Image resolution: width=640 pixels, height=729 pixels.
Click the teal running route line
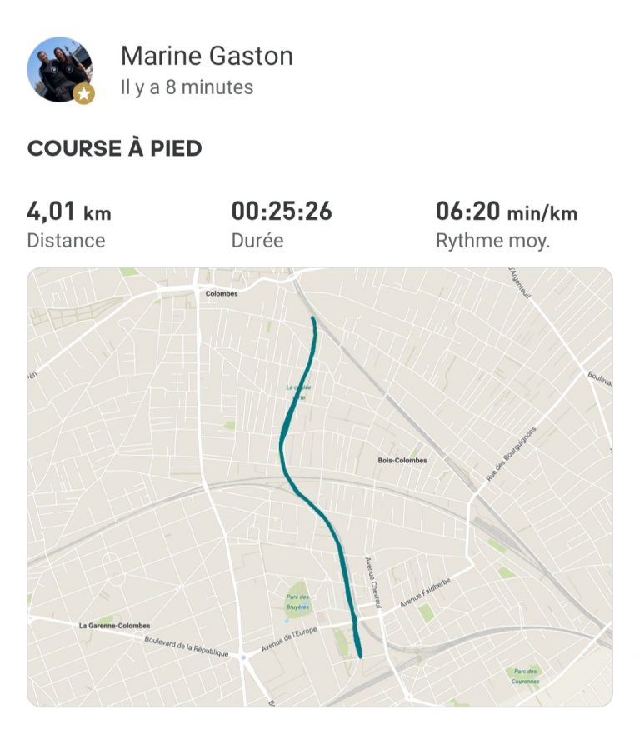[282, 447]
